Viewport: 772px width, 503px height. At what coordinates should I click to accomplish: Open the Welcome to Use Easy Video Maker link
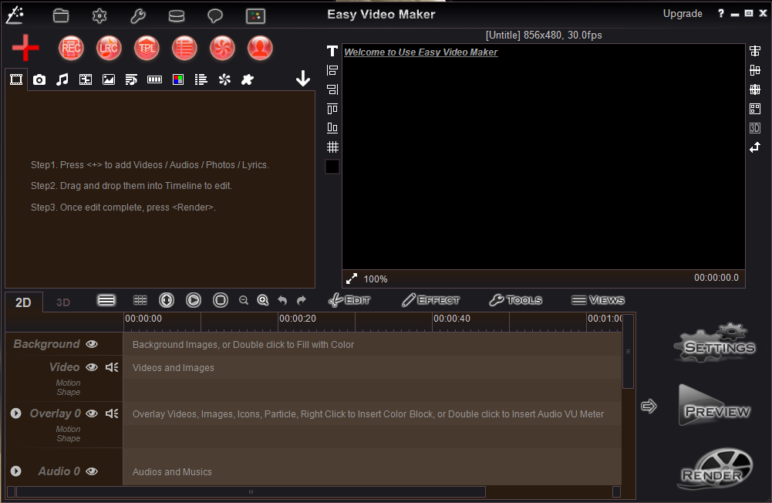420,52
